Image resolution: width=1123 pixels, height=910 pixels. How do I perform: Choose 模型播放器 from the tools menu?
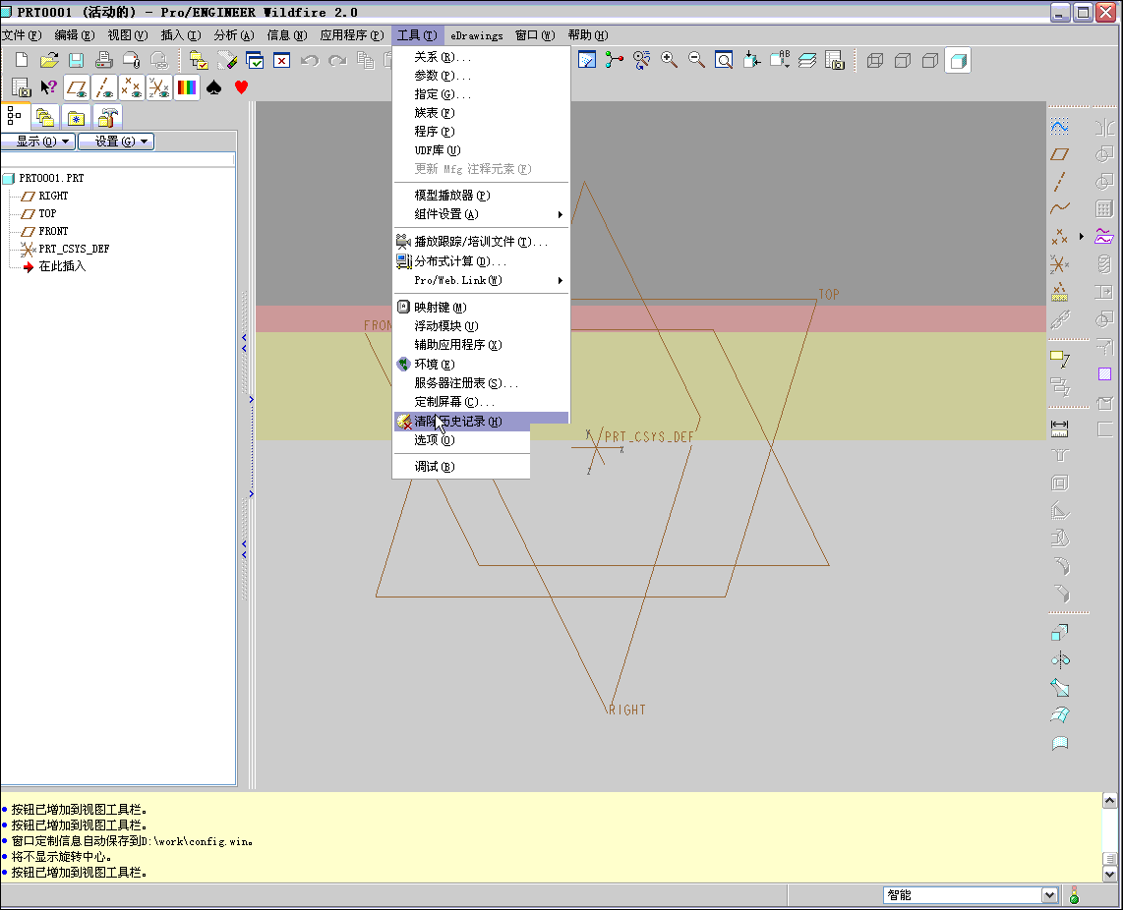point(481,195)
